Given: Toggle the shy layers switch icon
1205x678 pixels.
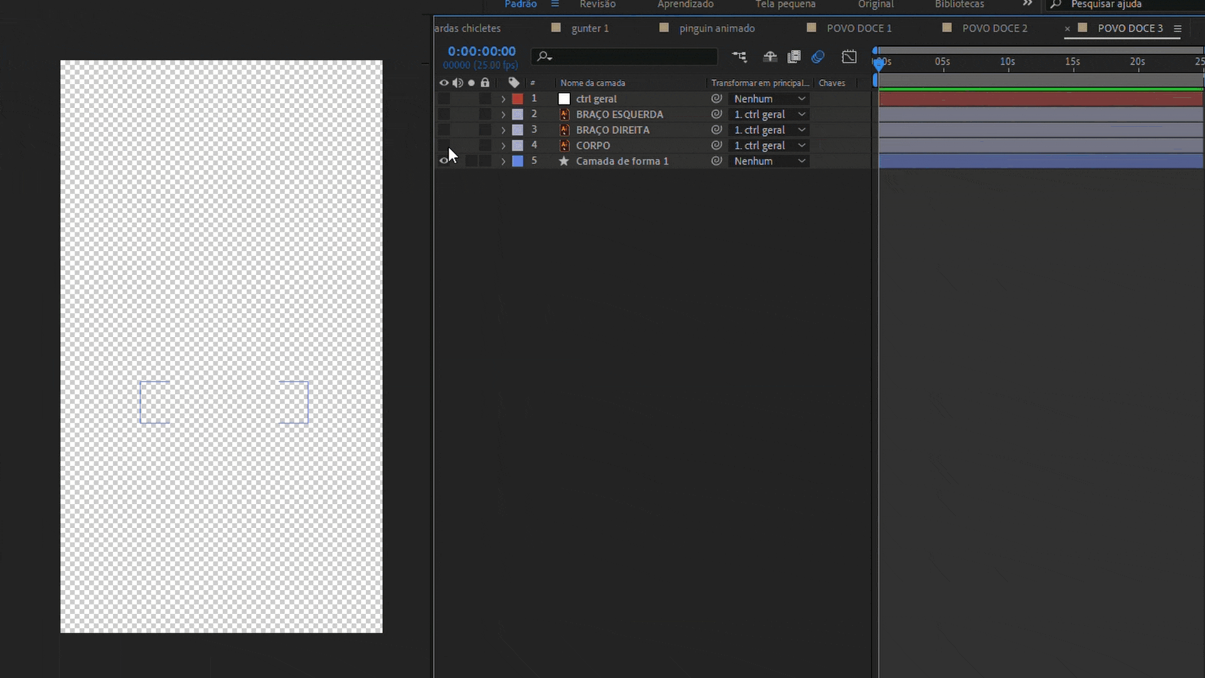Looking at the screenshot, I should [770, 57].
